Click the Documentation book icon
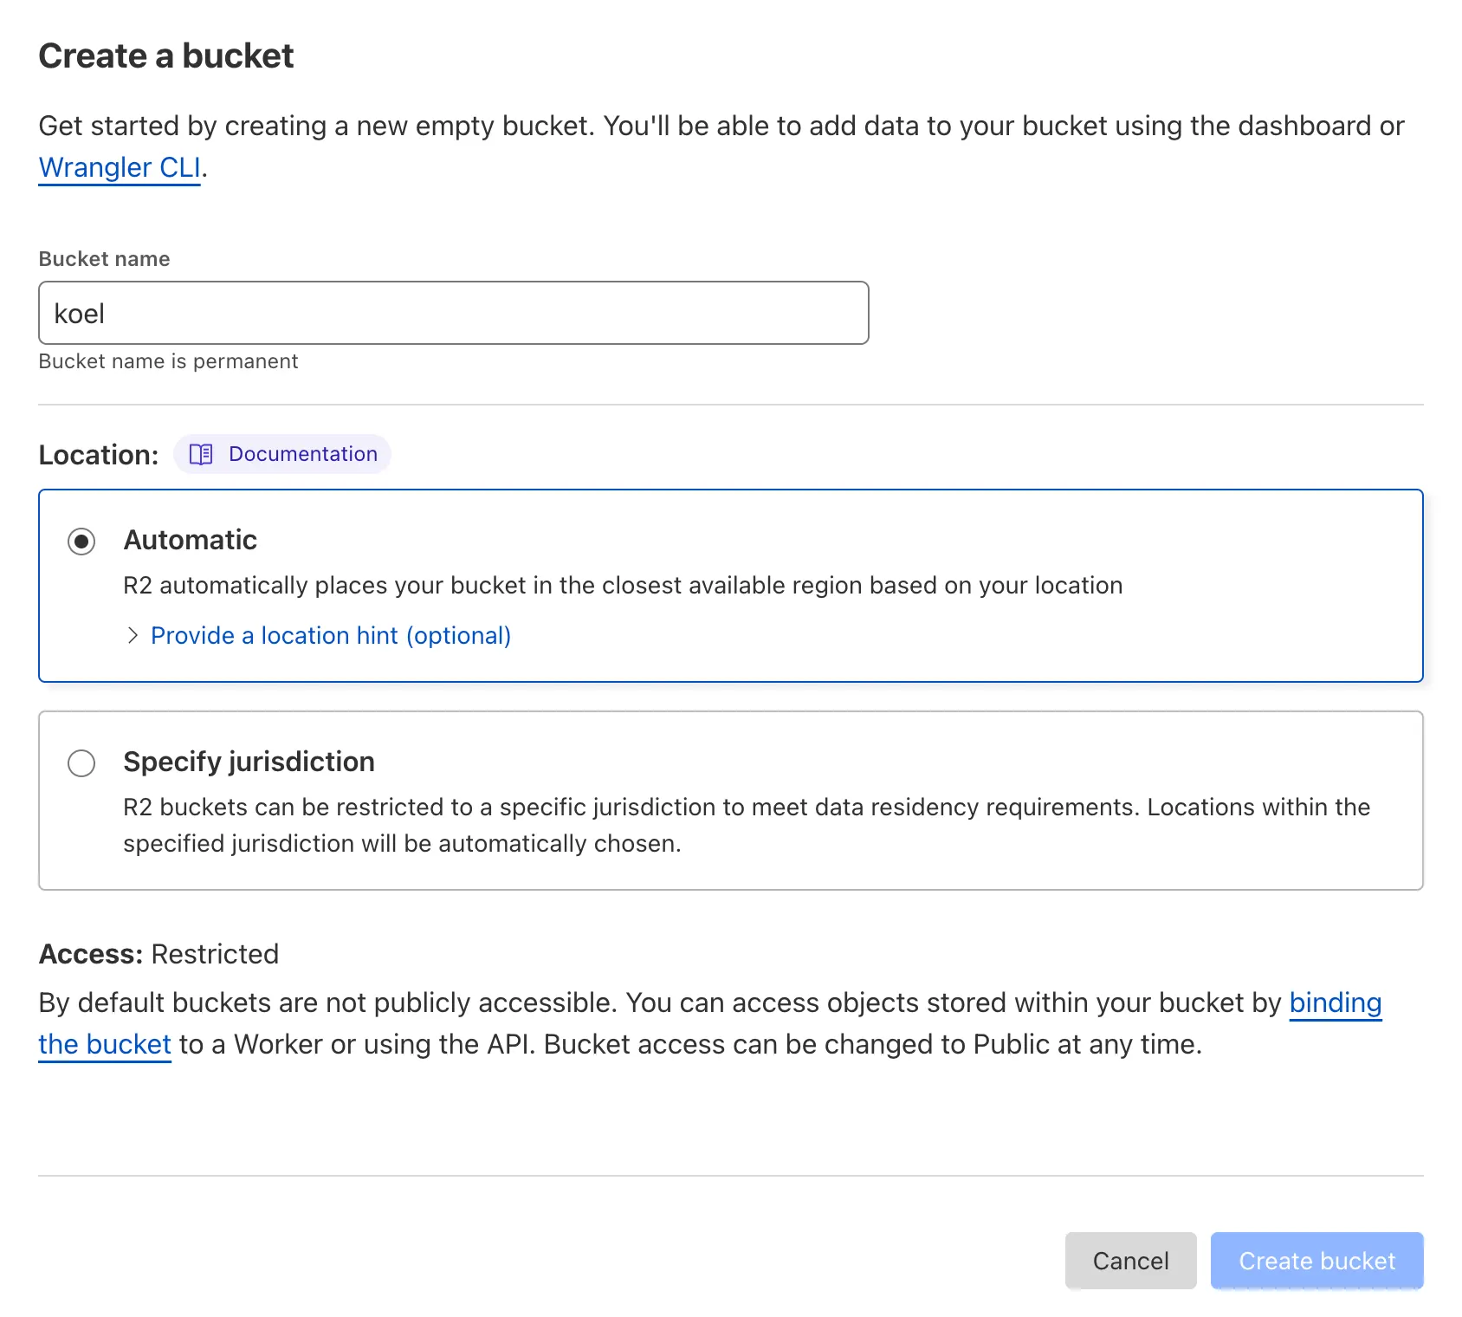The image size is (1462, 1317). [x=201, y=454]
